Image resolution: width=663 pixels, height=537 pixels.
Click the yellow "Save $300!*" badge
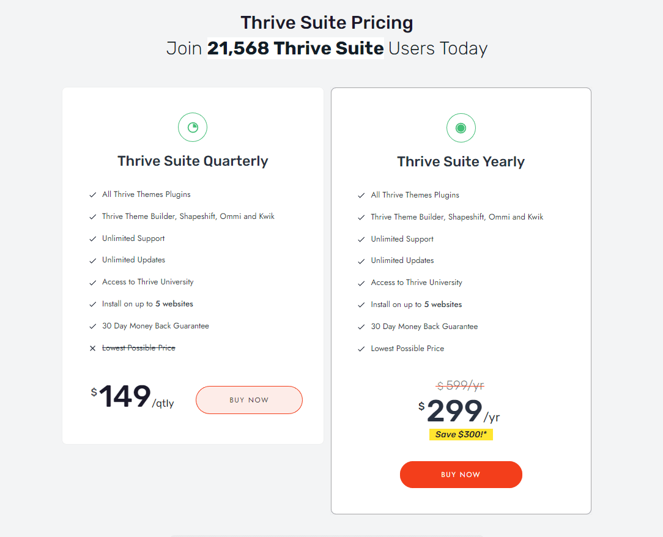click(x=461, y=434)
